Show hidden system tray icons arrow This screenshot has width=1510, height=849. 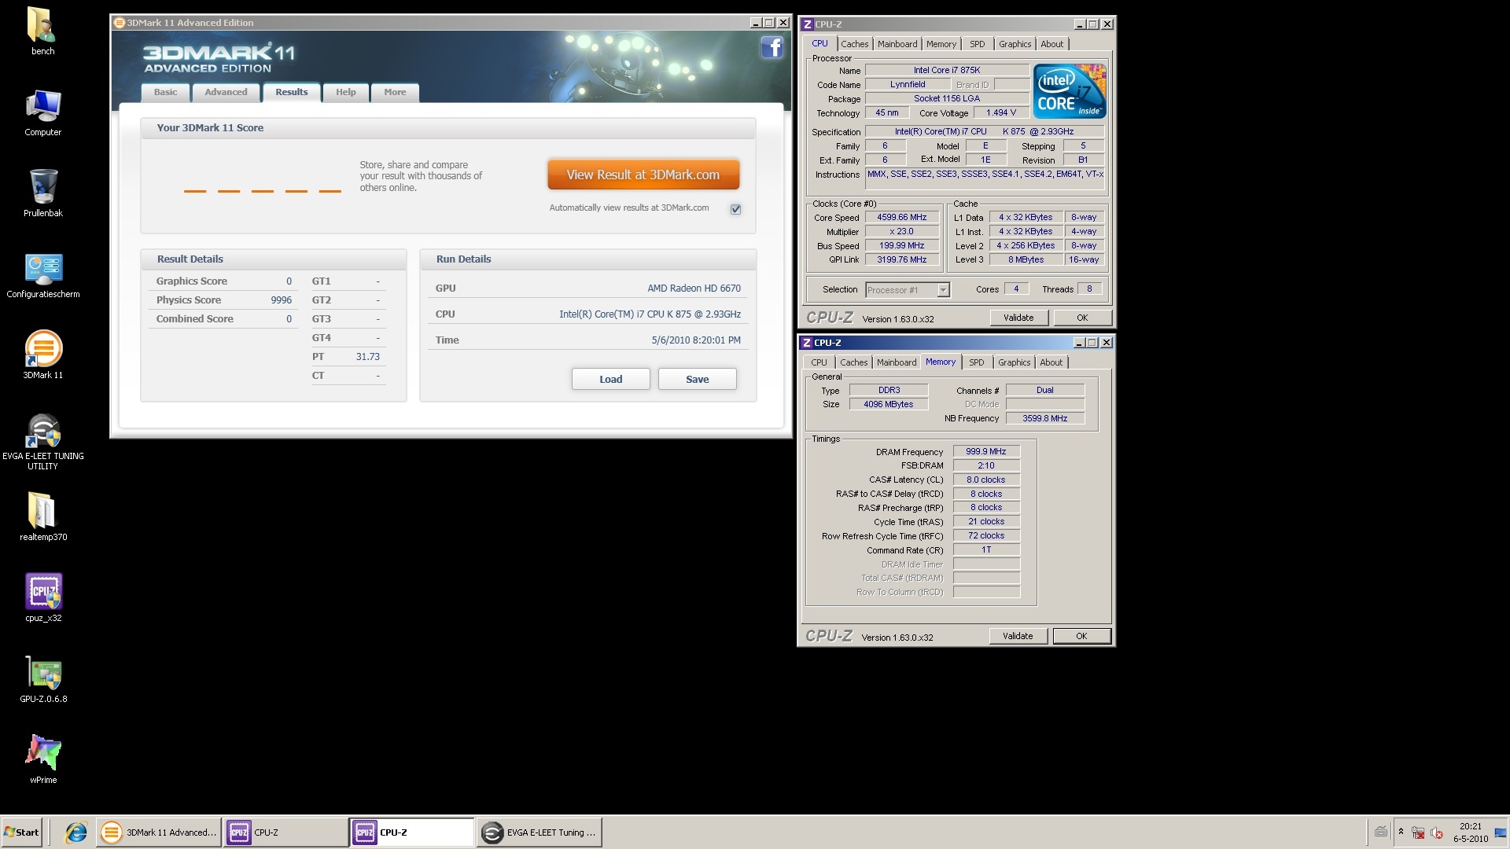tap(1401, 832)
